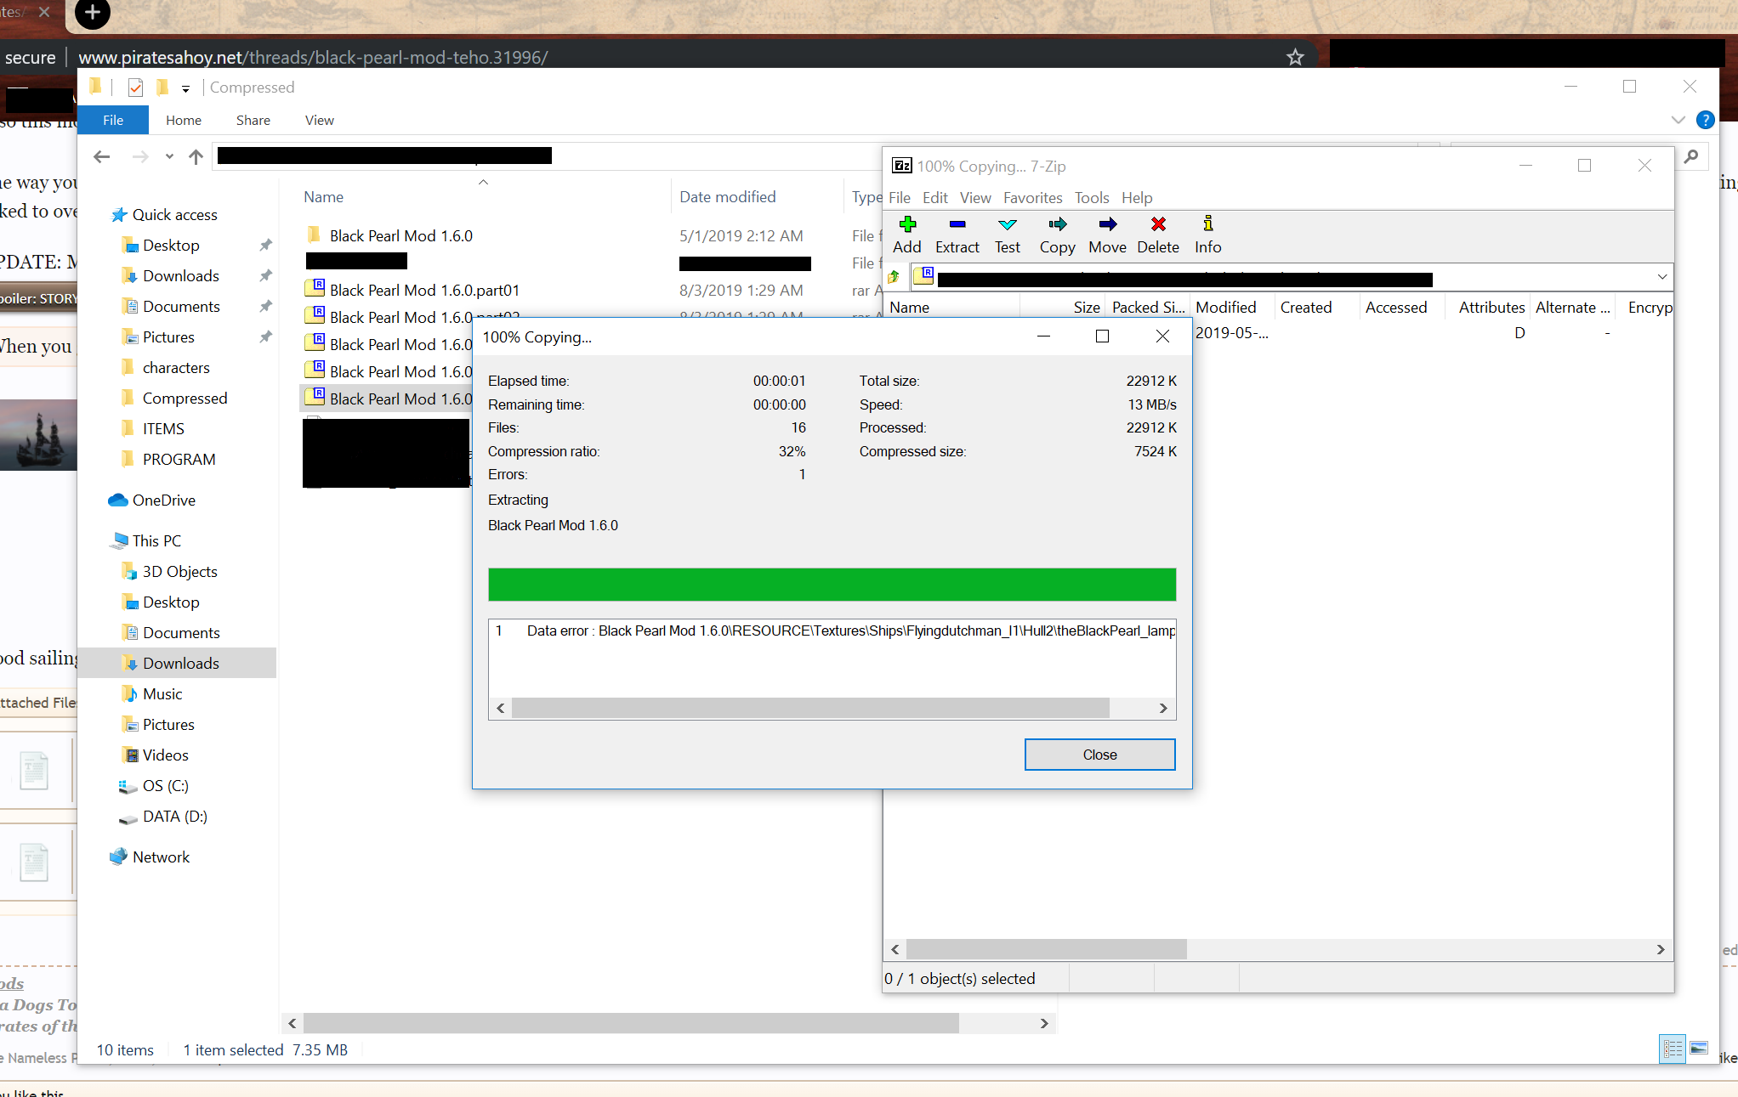Click the 7-Zip Move icon
Viewport: 1738px width, 1097px height.
(x=1107, y=225)
